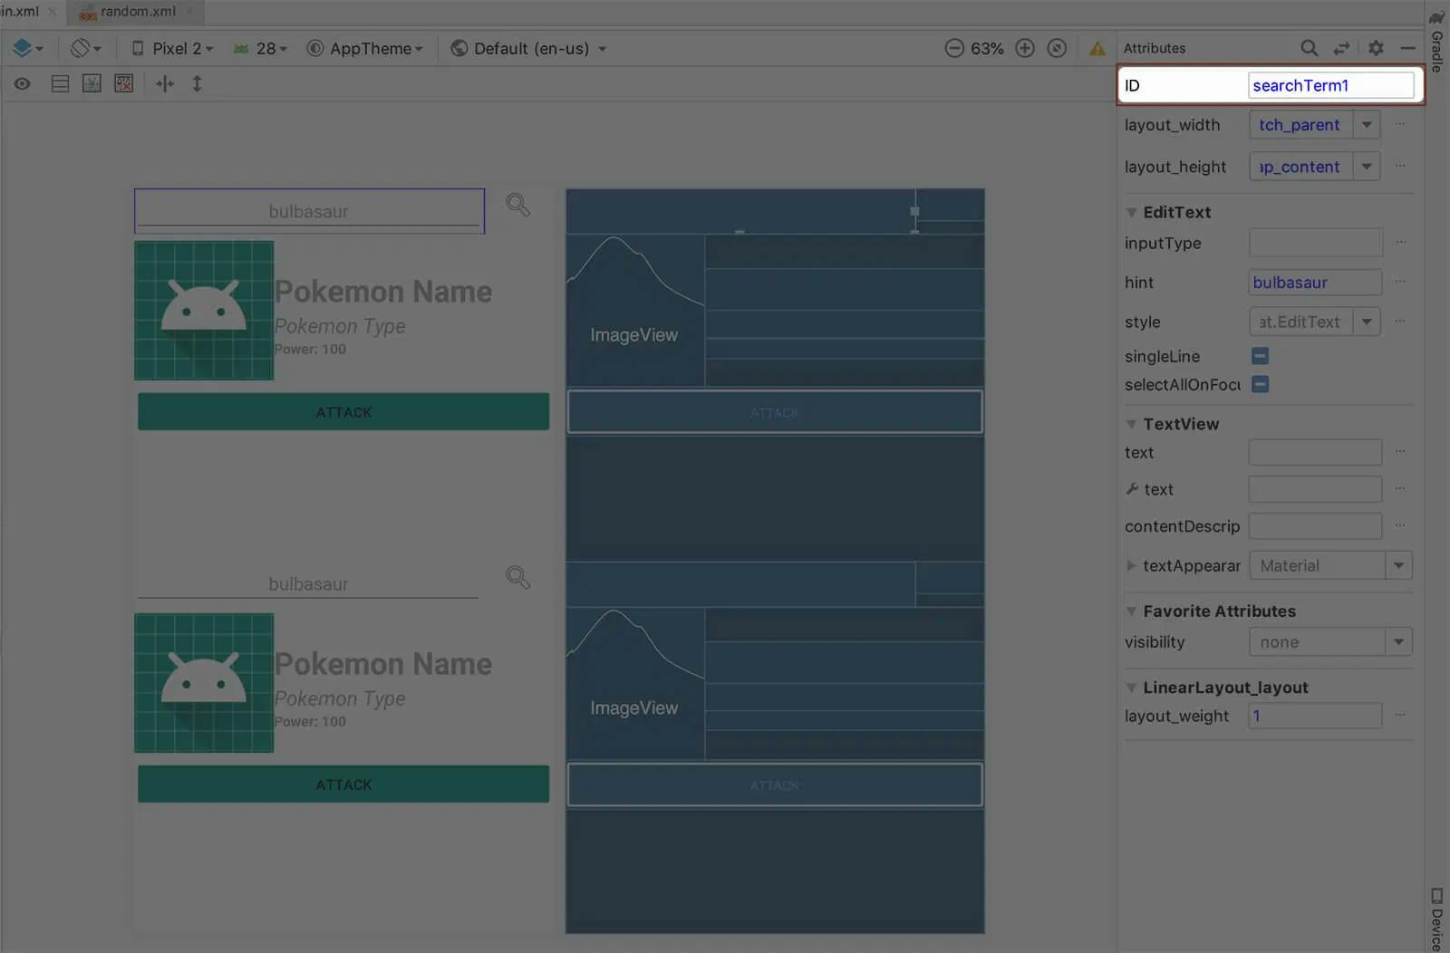Switch to the random.xml tab
The image size is (1450, 953).
coord(136,12)
